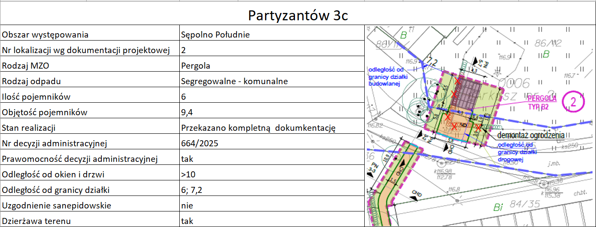Select the cell with value 9,4
The image size is (596, 227).
coord(271,112)
